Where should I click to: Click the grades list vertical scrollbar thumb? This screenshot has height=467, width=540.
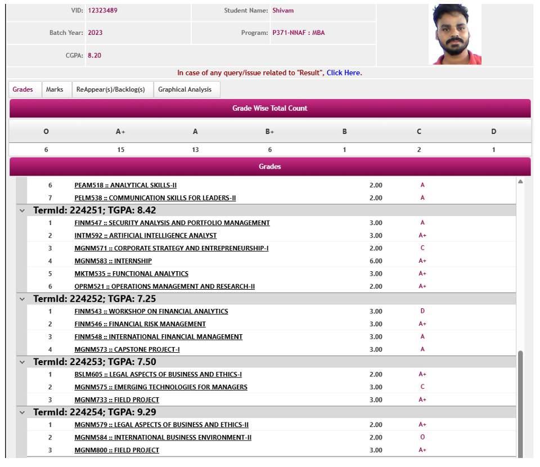(x=520, y=405)
